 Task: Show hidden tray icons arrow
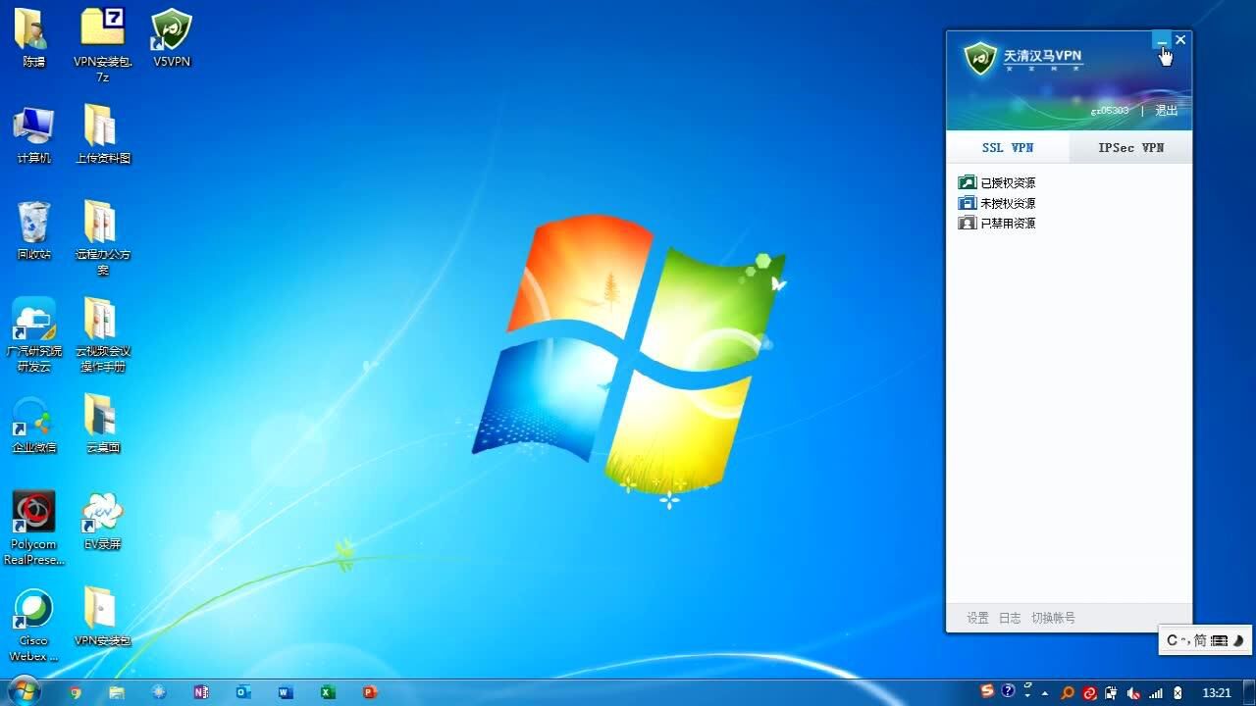point(1044,692)
